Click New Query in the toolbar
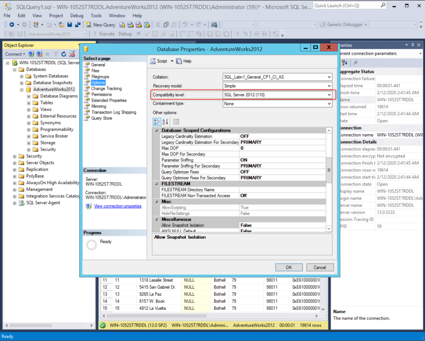Screen dimensions: 425x341 (x=101, y=25)
